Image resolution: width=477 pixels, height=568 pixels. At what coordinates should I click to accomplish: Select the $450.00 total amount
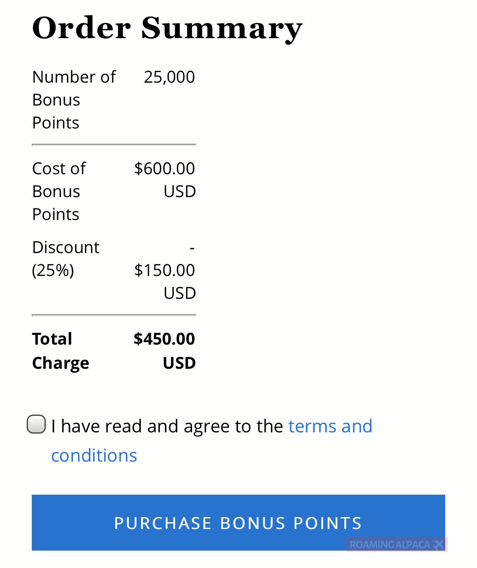(165, 339)
